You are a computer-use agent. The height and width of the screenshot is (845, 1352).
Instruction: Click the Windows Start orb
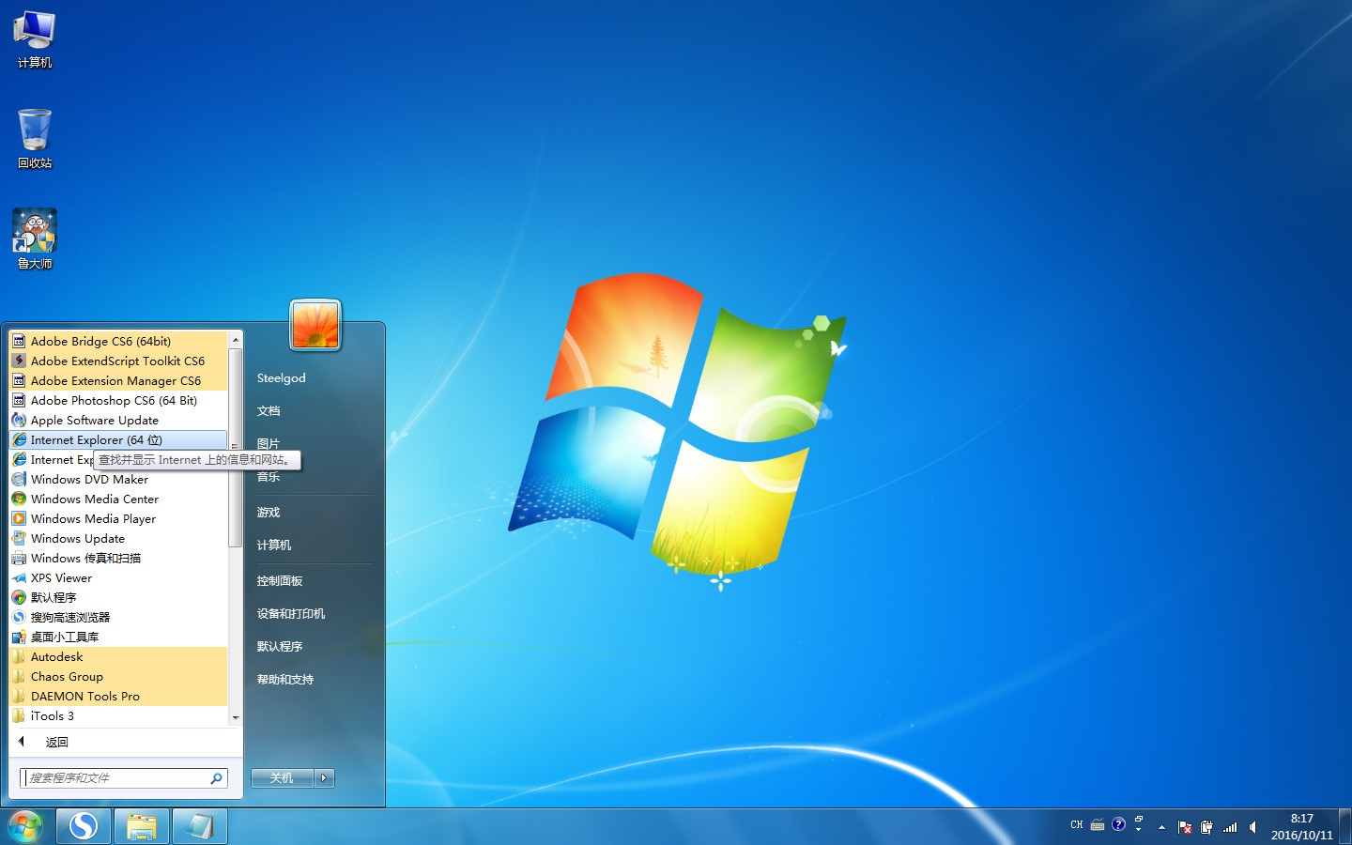click(25, 826)
